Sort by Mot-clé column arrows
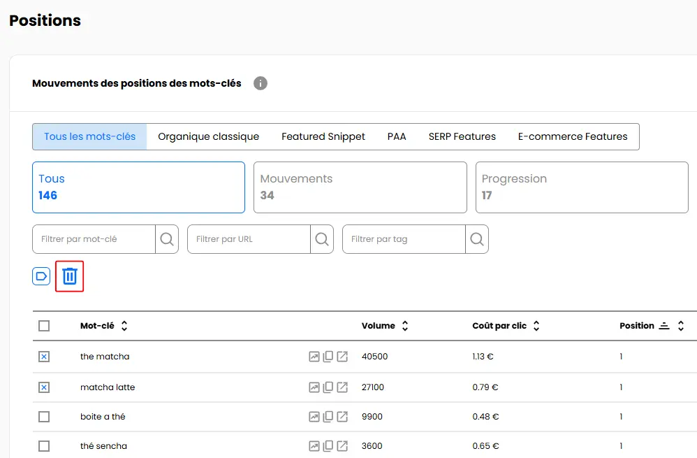Viewport: 697px width, 458px height. tap(124, 326)
